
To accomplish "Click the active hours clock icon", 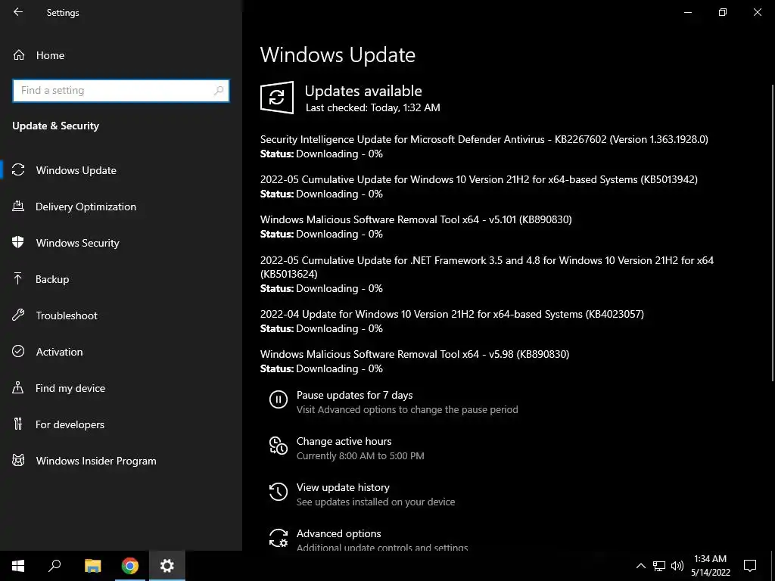I will pyautogui.click(x=279, y=445).
